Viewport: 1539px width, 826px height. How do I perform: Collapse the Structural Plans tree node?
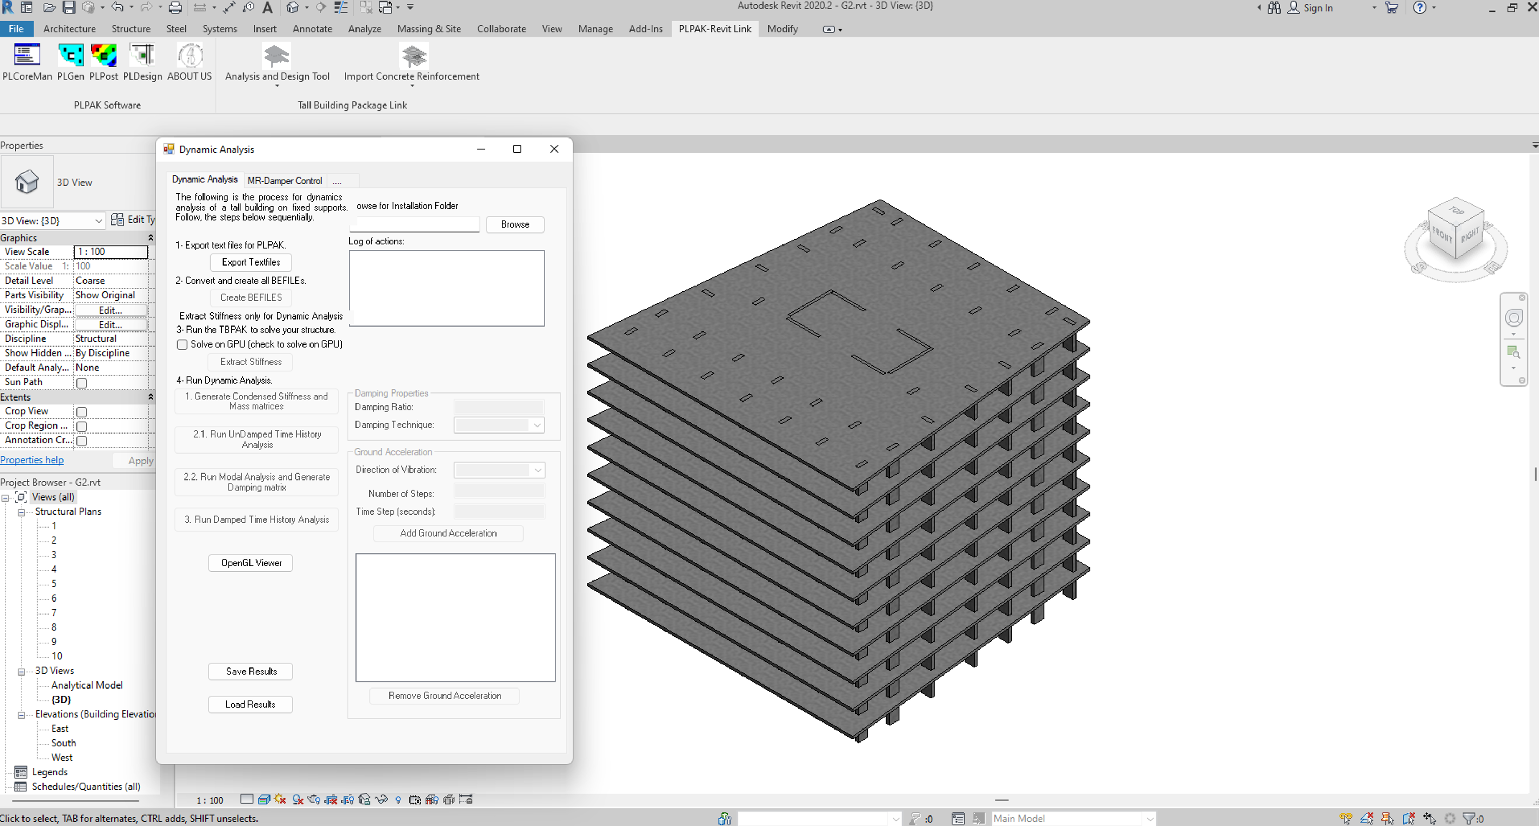(21, 512)
